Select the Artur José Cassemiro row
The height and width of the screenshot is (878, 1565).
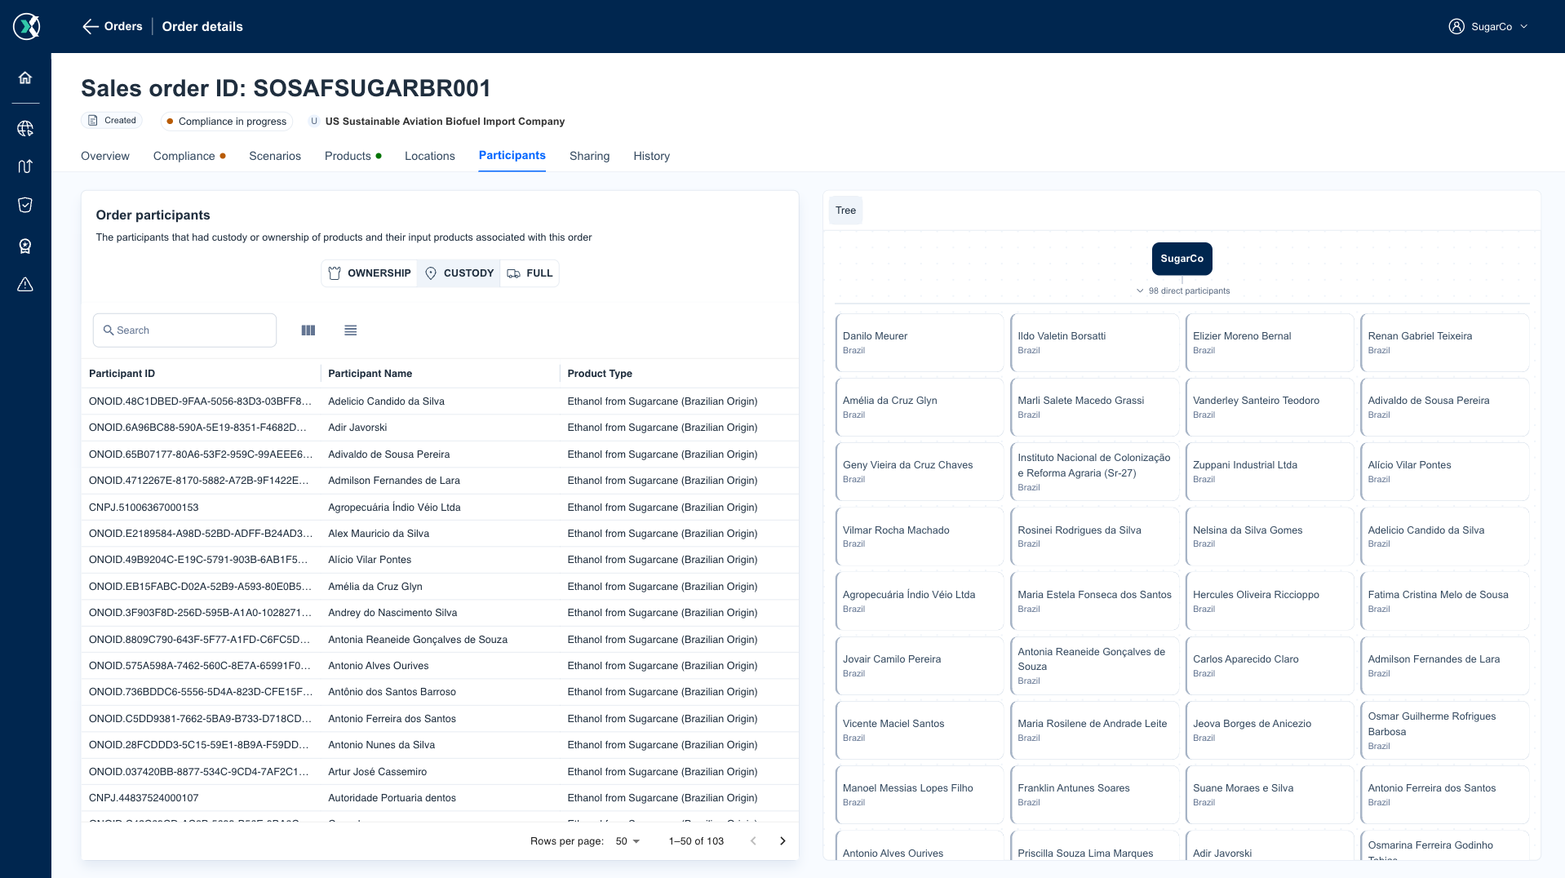pos(440,772)
